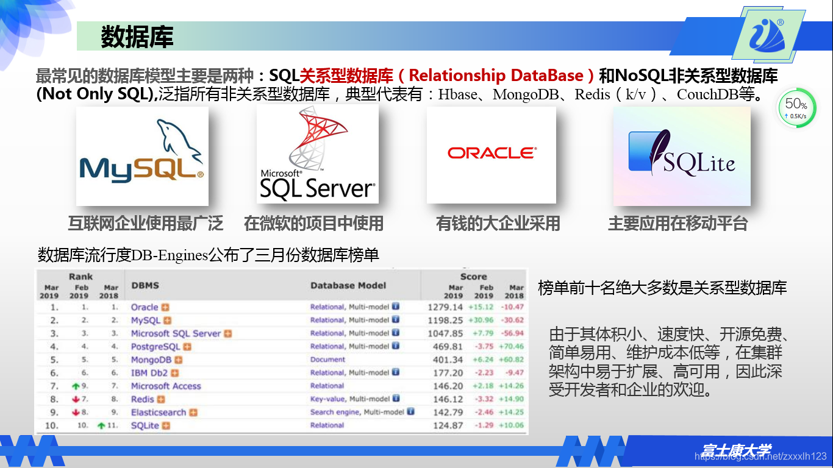Click the orange plus icon beside Redis

coord(161,399)
